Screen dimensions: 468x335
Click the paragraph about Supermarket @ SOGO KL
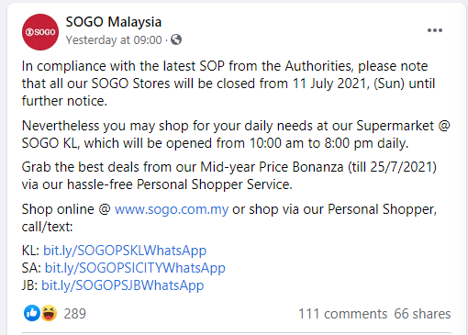(236, 135)
